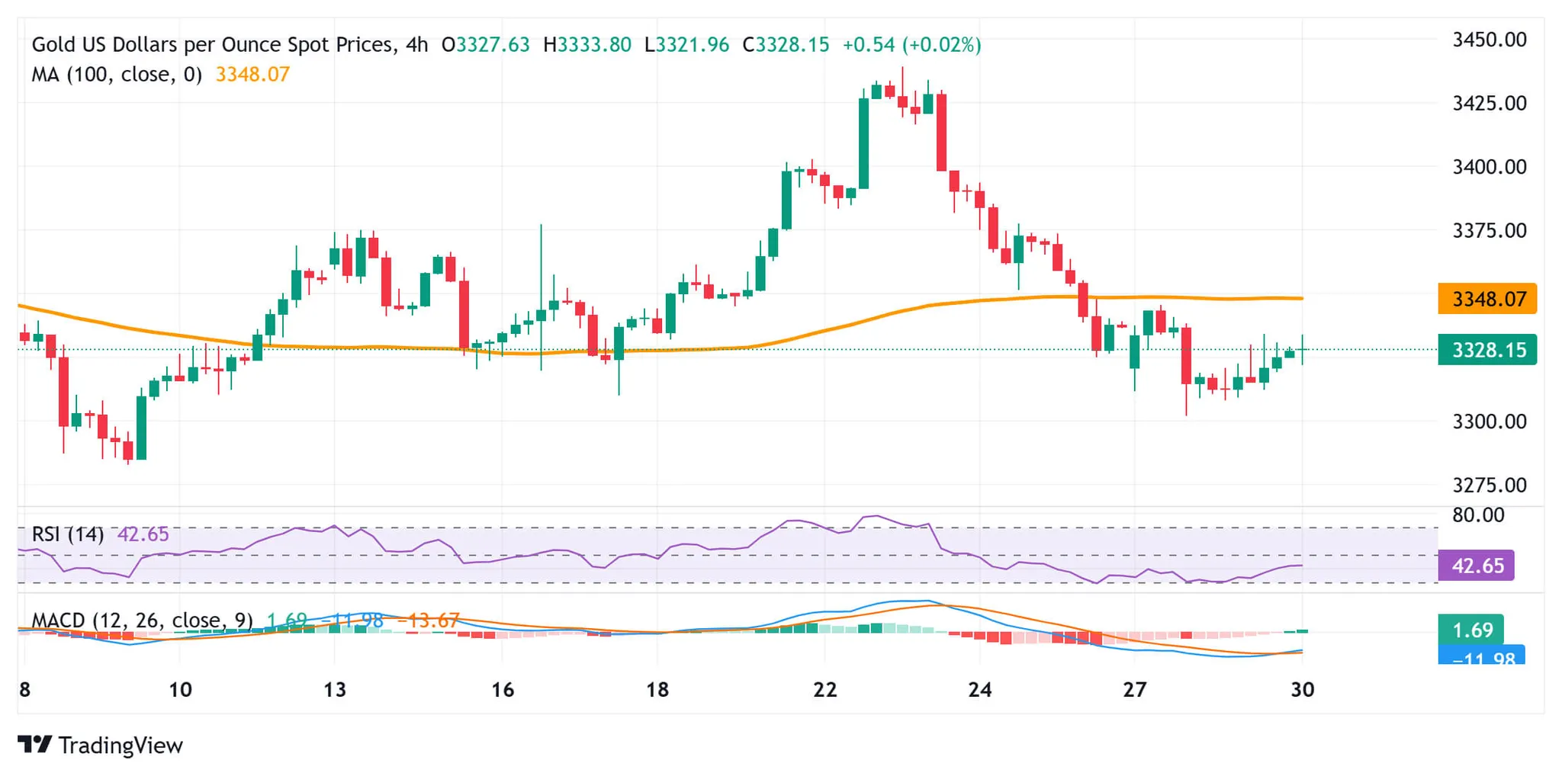Select the MACD (12, 26, close, 9) label

(142, 620)
